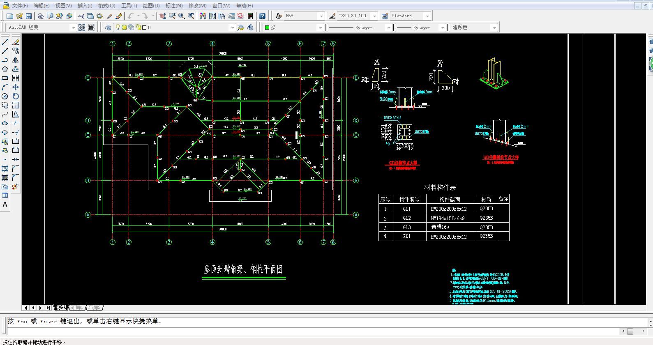Click layer 0 color square

tap(144, 28)
